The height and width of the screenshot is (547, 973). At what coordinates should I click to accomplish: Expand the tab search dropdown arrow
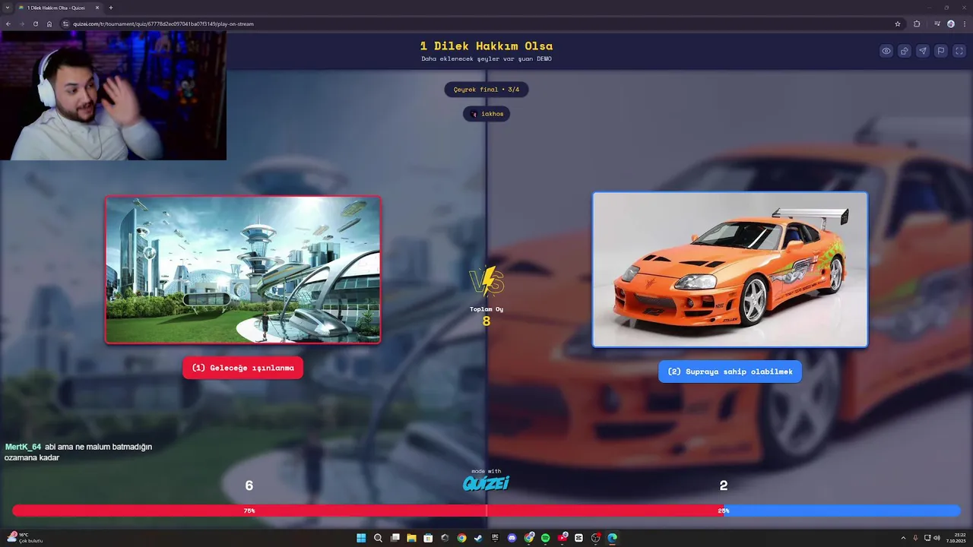coord(7,8)
